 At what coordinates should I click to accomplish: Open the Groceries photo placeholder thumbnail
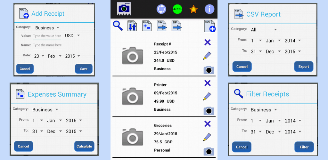click(x=133, y=137)
